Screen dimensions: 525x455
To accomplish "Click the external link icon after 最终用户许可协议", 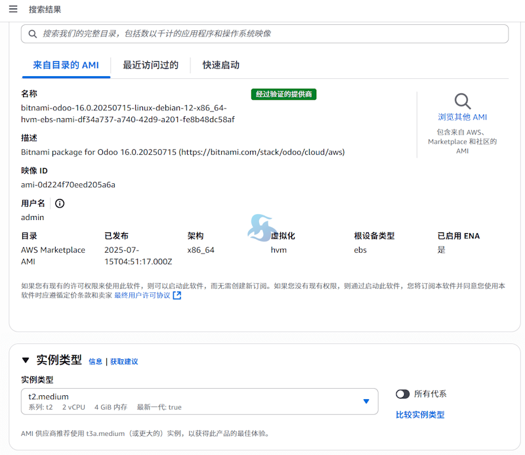I will pos(177,295).
